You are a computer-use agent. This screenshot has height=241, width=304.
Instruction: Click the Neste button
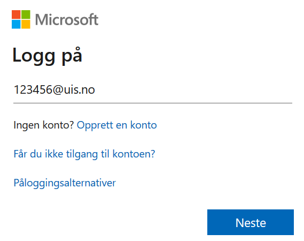(x=251, y=222)
